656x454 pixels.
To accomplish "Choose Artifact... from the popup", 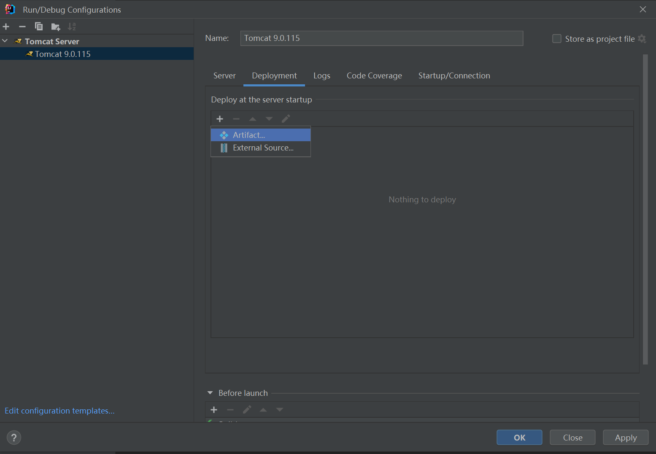I will [x=261, y=135].
